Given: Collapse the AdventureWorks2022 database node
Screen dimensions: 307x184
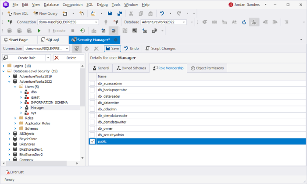Looking at the screenshot, I should (x=9, y=82).
